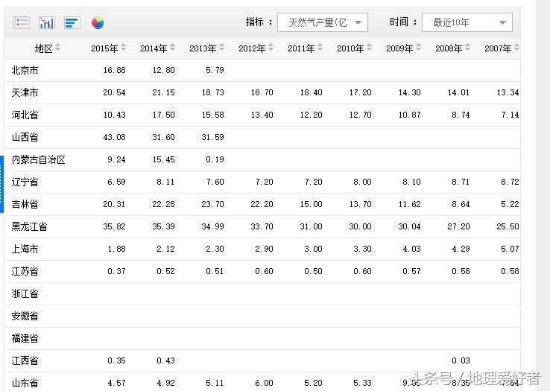Show data as horizontal bar chart
The image size is (550, 391).
click(72, 23)
